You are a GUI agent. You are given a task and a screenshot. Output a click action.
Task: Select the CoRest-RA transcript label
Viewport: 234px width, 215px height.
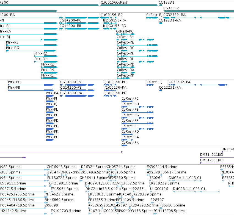tap(126, 70)
